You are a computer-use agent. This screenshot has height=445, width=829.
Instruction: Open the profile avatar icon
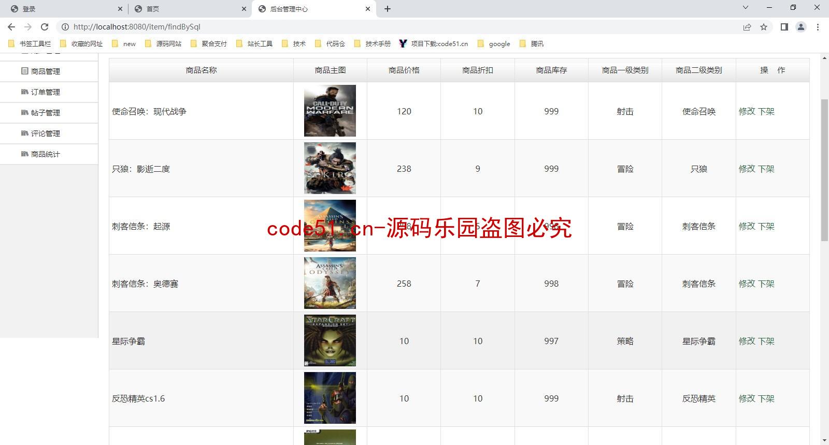pos(801,27)
